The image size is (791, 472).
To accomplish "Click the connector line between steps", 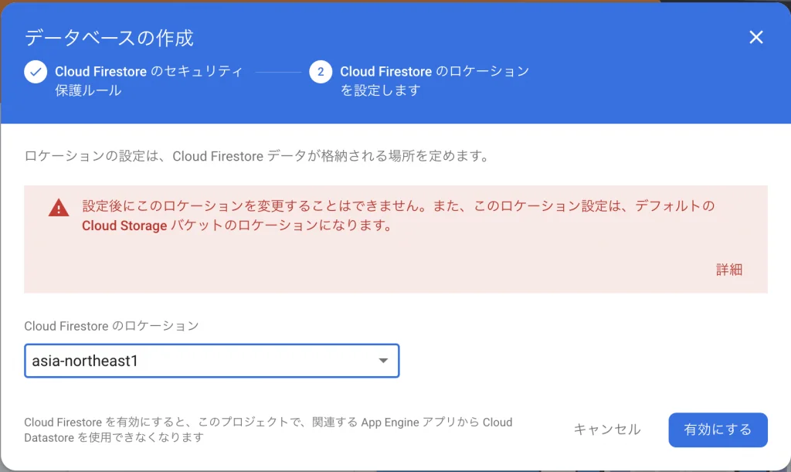I will click(x=278, y=72).
